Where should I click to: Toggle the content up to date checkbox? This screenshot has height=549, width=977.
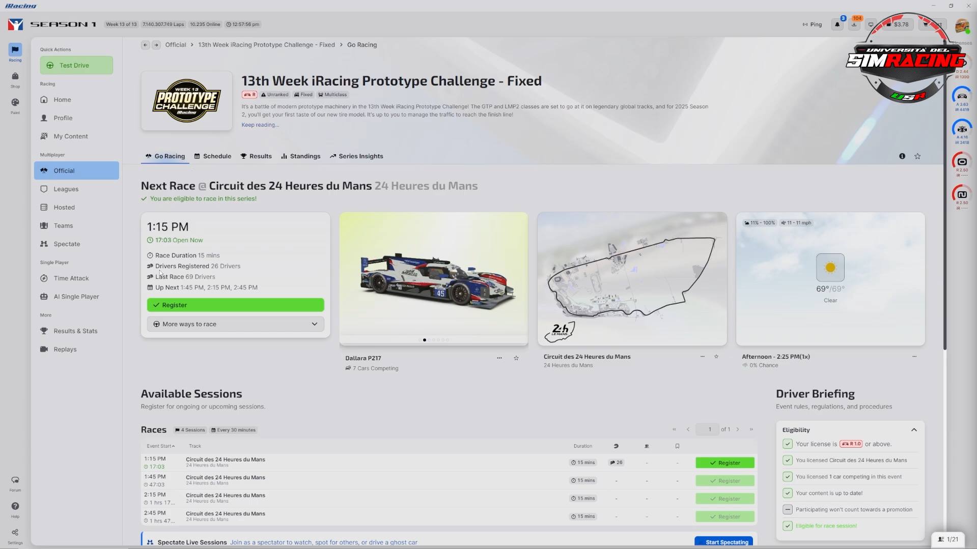788,493
